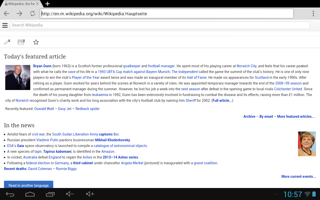Tap the volume up icon

pos(90,194)
